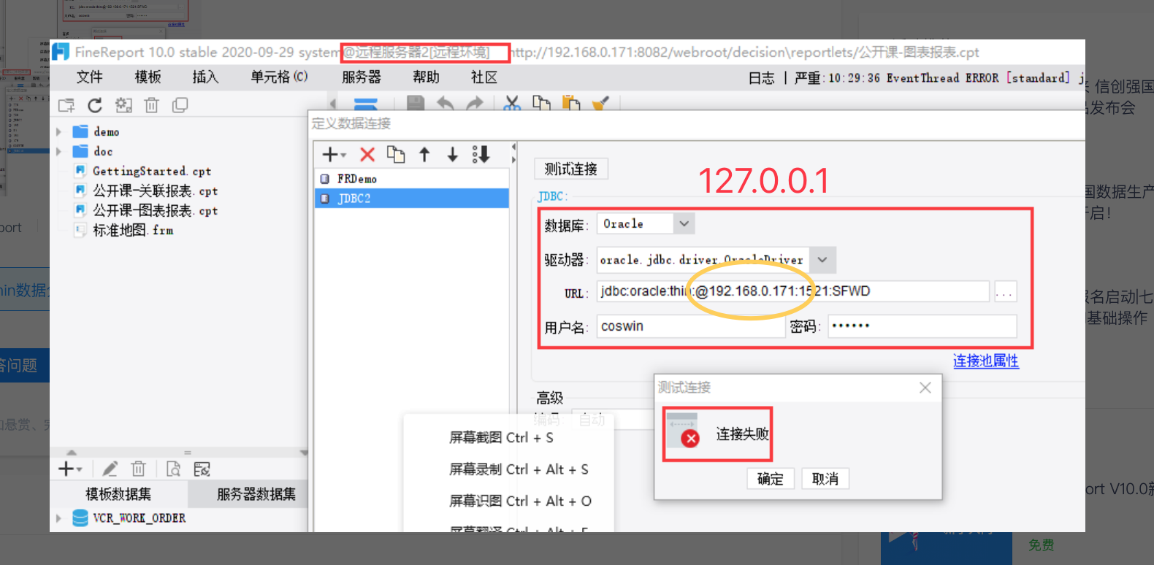Select 标准地图.frm file
Image resolution: width=1154 pixels, height=565 pixels.
point(133,231)
